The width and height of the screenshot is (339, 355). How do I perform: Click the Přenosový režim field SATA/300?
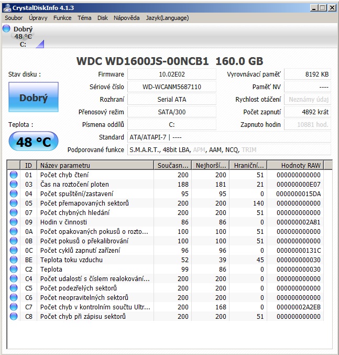(172, 112)
